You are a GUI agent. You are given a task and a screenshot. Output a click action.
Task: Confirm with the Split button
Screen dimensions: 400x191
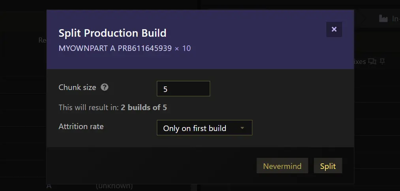[x=328, y=166]
